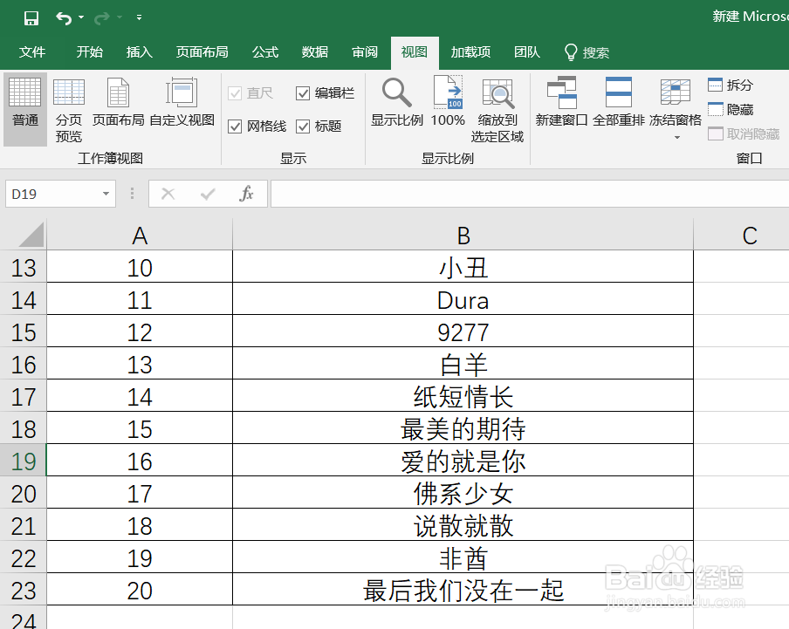The width and height of the screenshot is (789, 629).
Task: Click column A cell with value 16
Action: pos(140,461)
